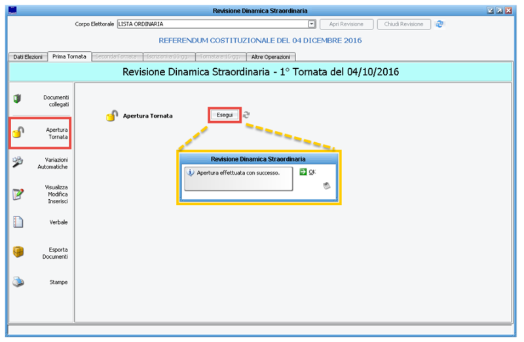Click the Apri Revisione button
Screen dimensions: 524x342
[346, 24]
